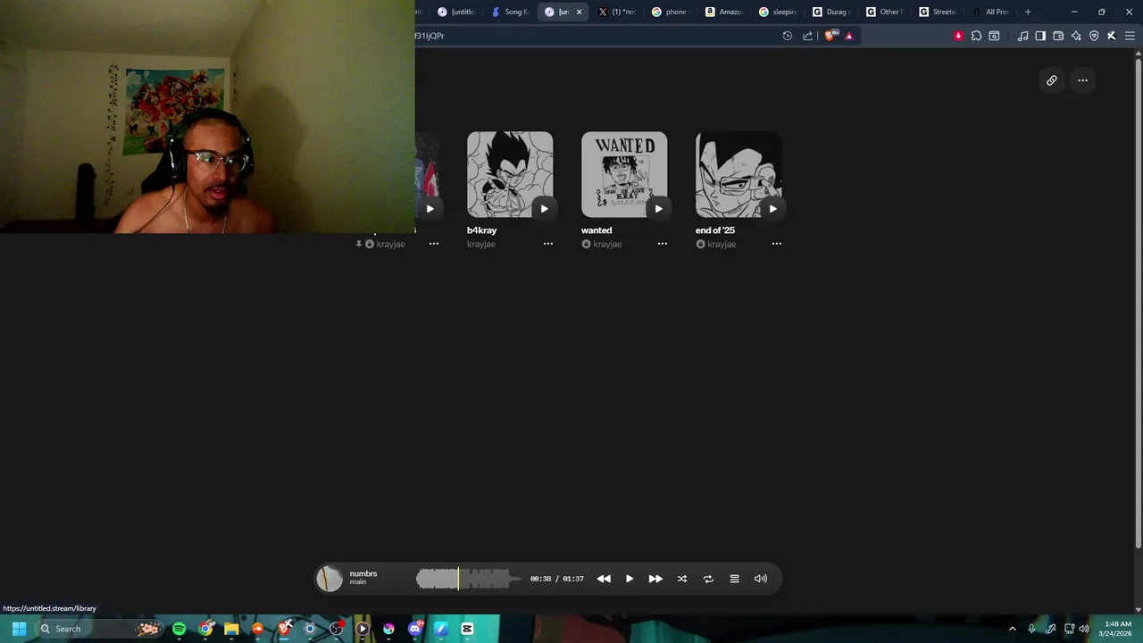Focus the taskbar Search box
This screenshot has height=643, width=1143.
pyautogui.click(x=99, y=629)
